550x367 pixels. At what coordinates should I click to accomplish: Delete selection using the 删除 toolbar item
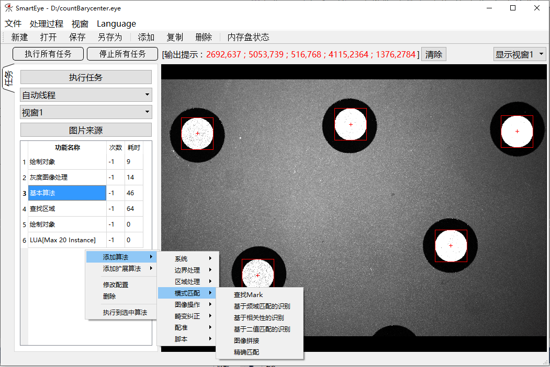coord(204,37)
